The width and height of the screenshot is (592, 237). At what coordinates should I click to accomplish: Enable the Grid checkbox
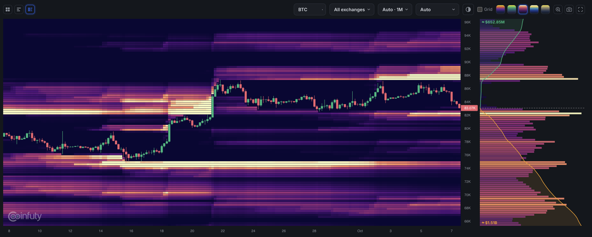480,9
